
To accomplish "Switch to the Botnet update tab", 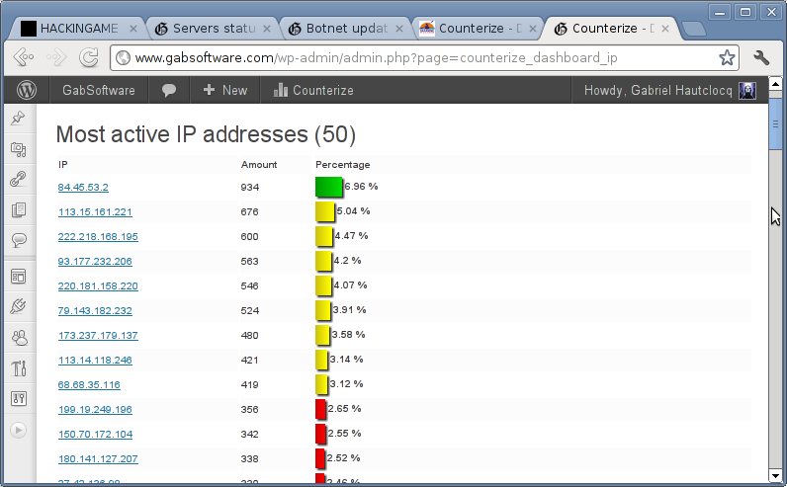I will click(342, 28).
